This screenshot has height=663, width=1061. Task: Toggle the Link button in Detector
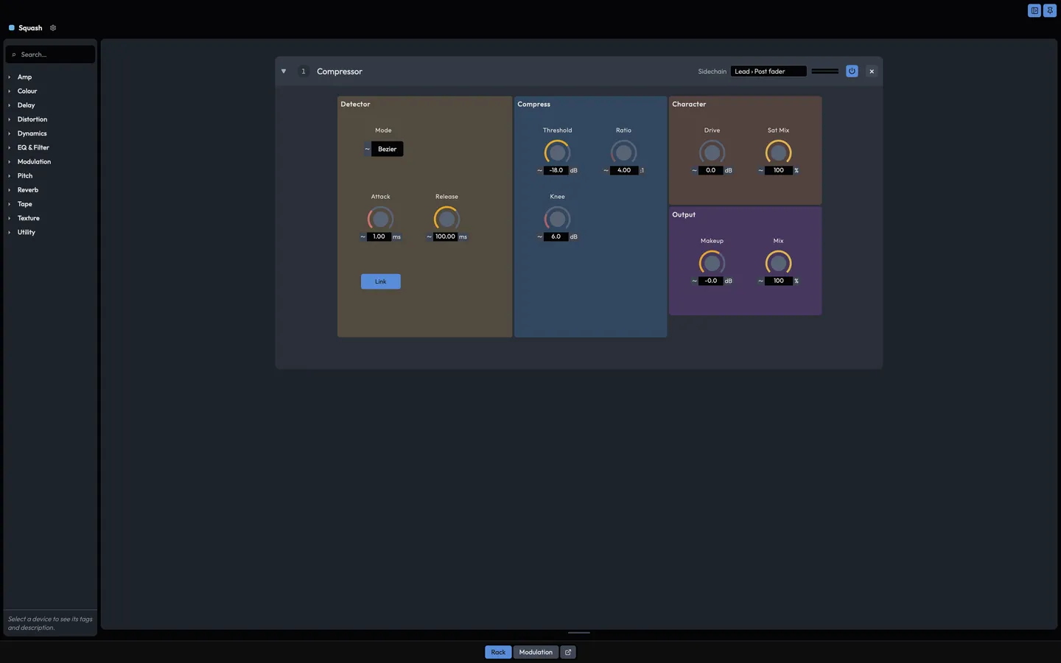(x=381, y=281)
